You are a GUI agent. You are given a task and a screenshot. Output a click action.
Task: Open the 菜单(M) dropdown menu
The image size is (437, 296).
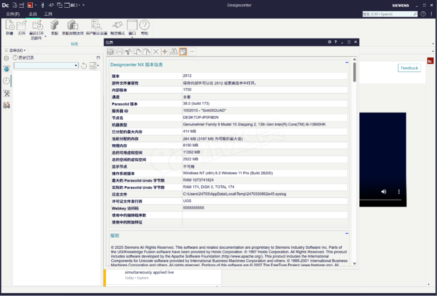[15, 51]
